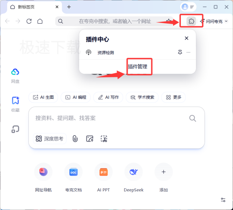Pin the 资源检测 plugin
This screenshot has height=210, width=233.
pyautogui.click(x=180, y=52)
